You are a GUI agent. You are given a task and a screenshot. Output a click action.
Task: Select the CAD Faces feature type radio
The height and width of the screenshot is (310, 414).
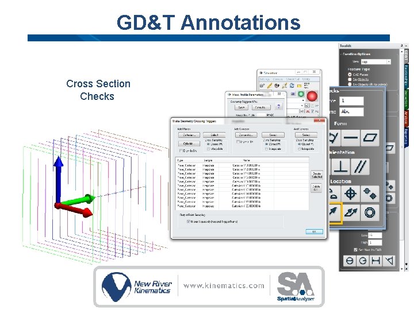[x=350, y=75]
